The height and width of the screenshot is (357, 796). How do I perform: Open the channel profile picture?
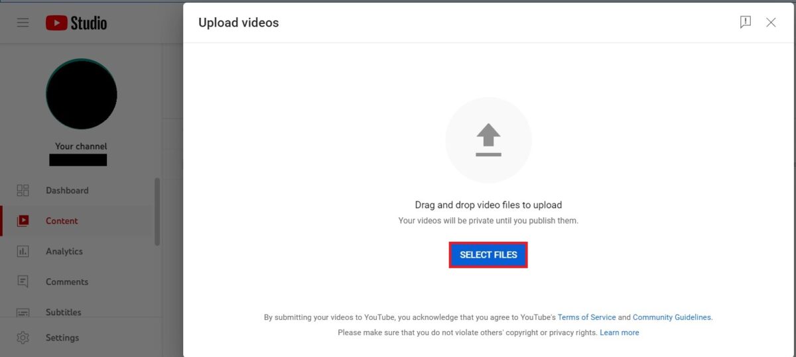[82, 94]
